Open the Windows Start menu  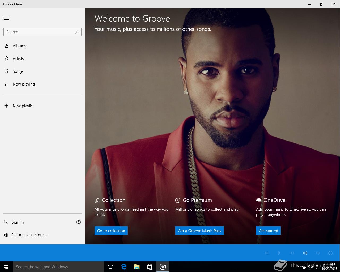pos(6,267)
